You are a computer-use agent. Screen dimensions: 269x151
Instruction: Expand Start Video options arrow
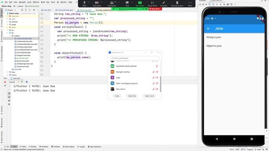pos(102,2)
